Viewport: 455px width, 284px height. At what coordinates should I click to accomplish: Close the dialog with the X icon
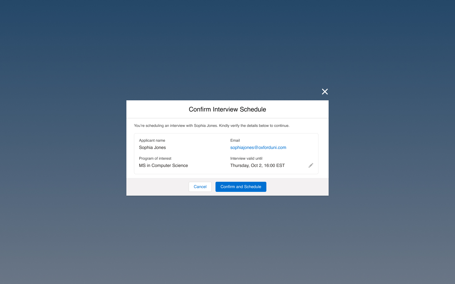(x=325, y=92)
